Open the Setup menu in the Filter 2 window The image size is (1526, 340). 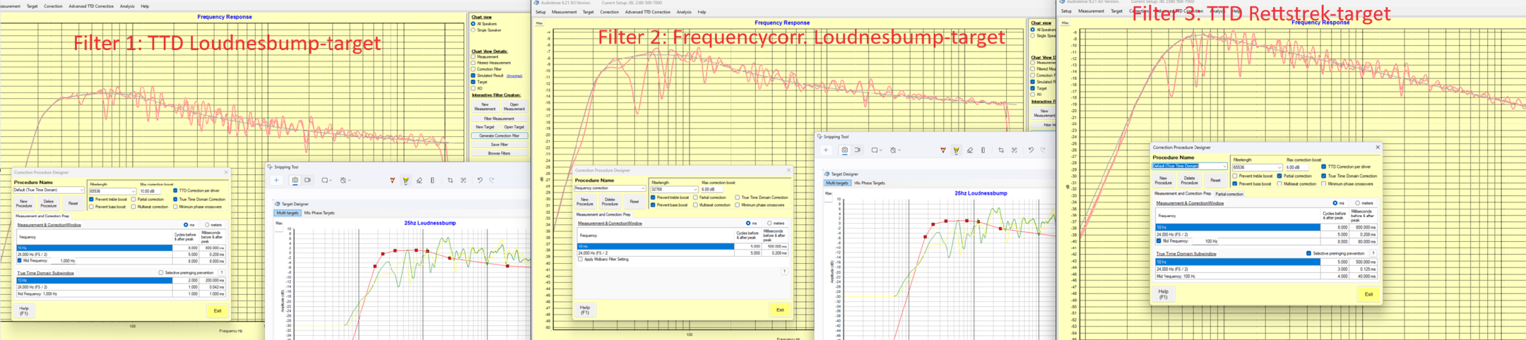pos(540,12)
